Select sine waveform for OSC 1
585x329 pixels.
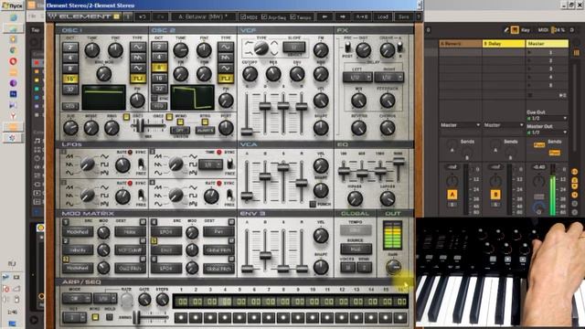pyautogui.click(x=138, y=47)
